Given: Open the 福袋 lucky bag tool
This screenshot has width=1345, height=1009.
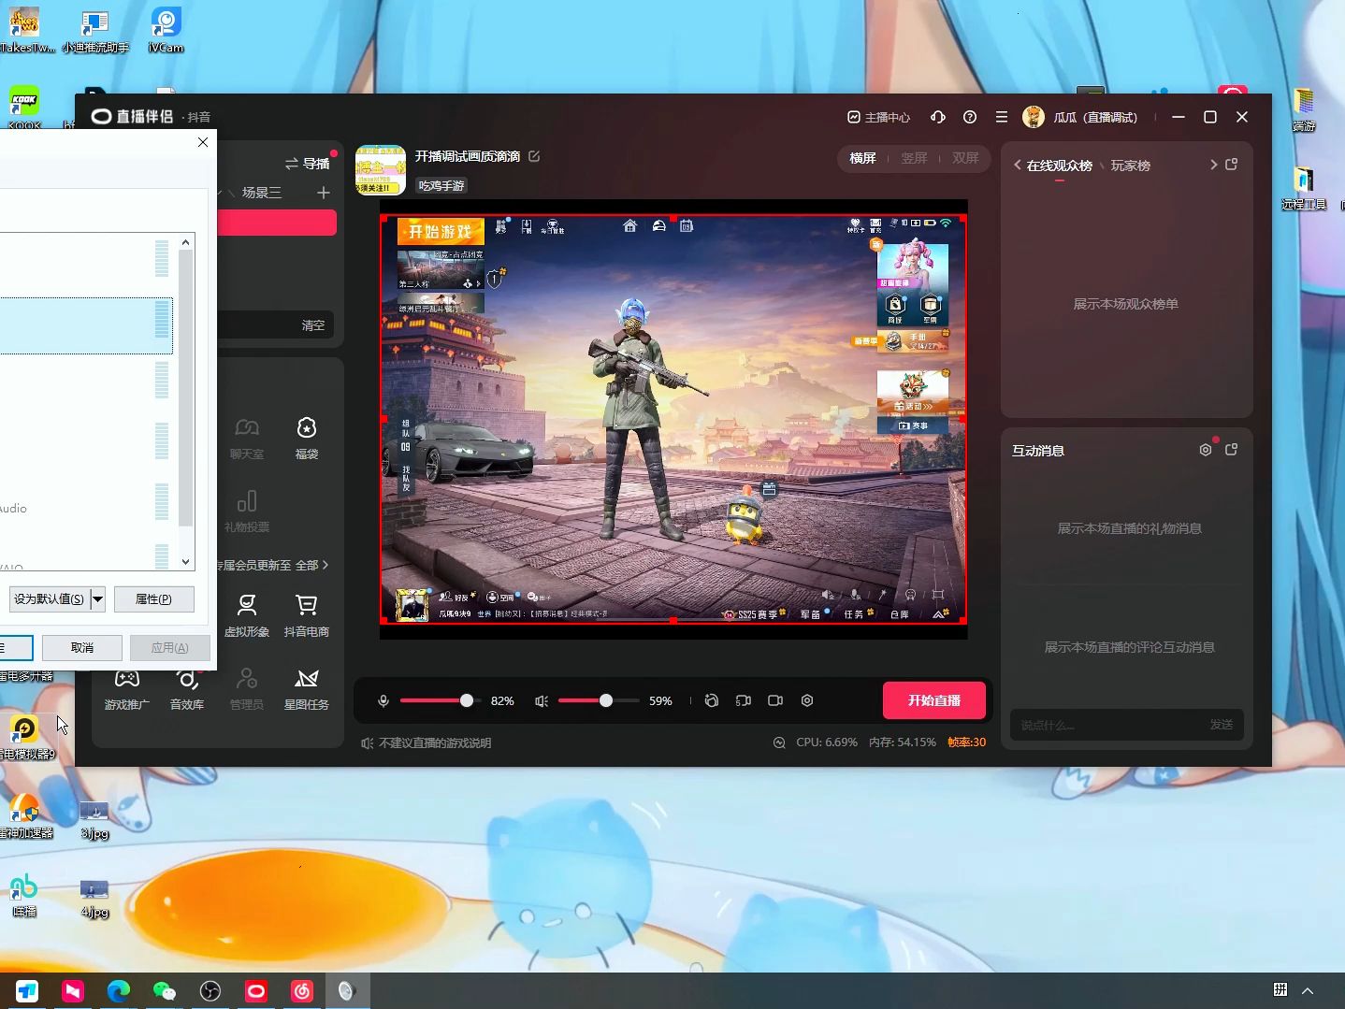Looking at the screenshot, I should (307, 439).
